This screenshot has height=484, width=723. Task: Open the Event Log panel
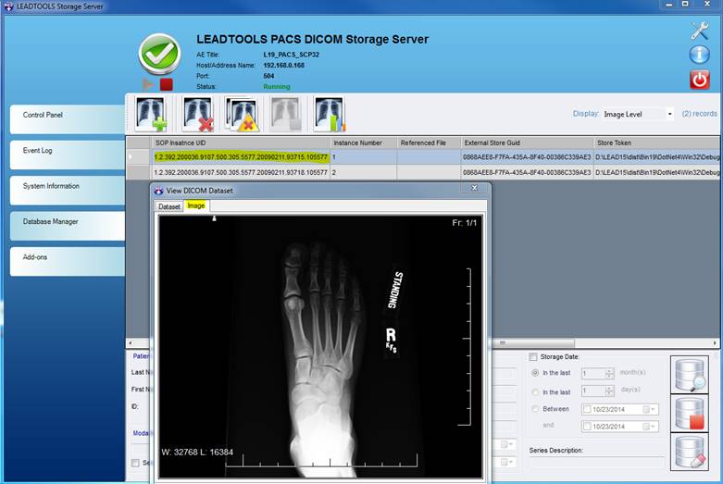click(x=67, y=151)
